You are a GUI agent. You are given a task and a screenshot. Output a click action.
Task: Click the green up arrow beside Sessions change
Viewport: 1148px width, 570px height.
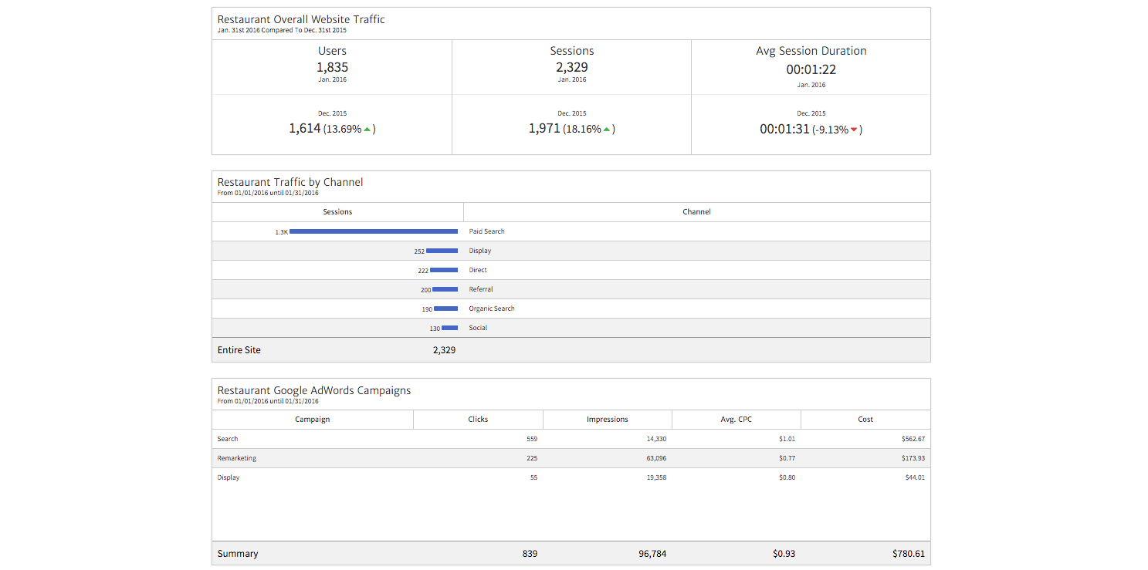click(606, 130)
